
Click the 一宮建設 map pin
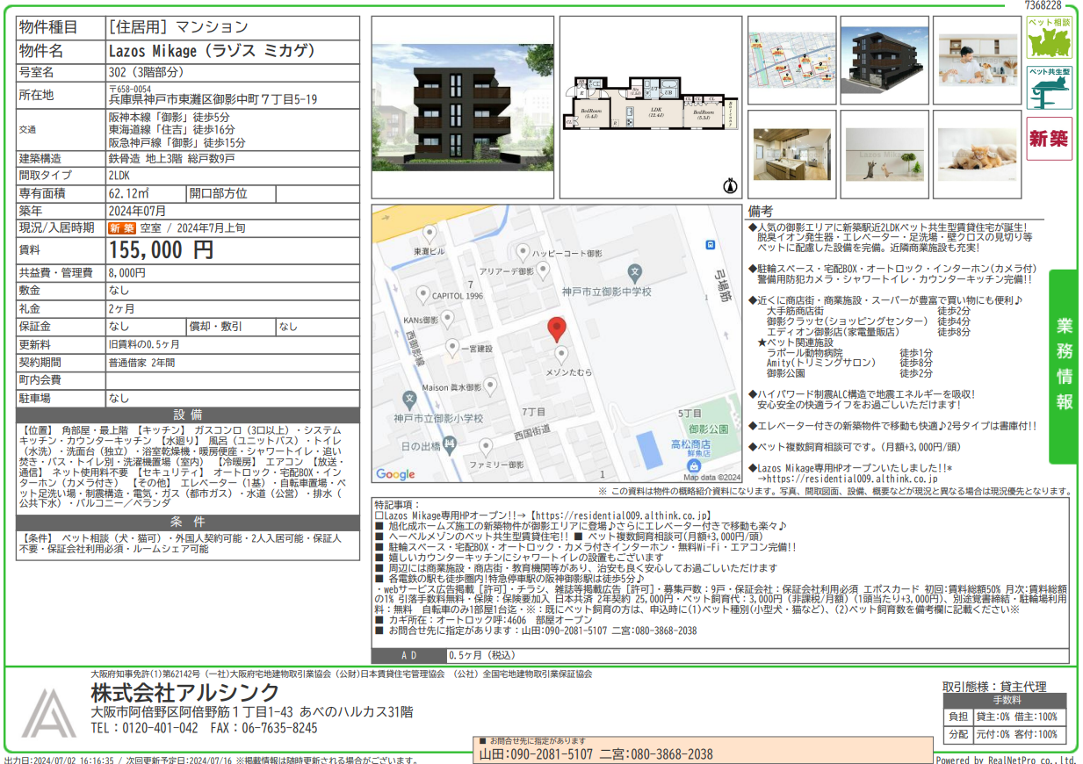(451, 348)
